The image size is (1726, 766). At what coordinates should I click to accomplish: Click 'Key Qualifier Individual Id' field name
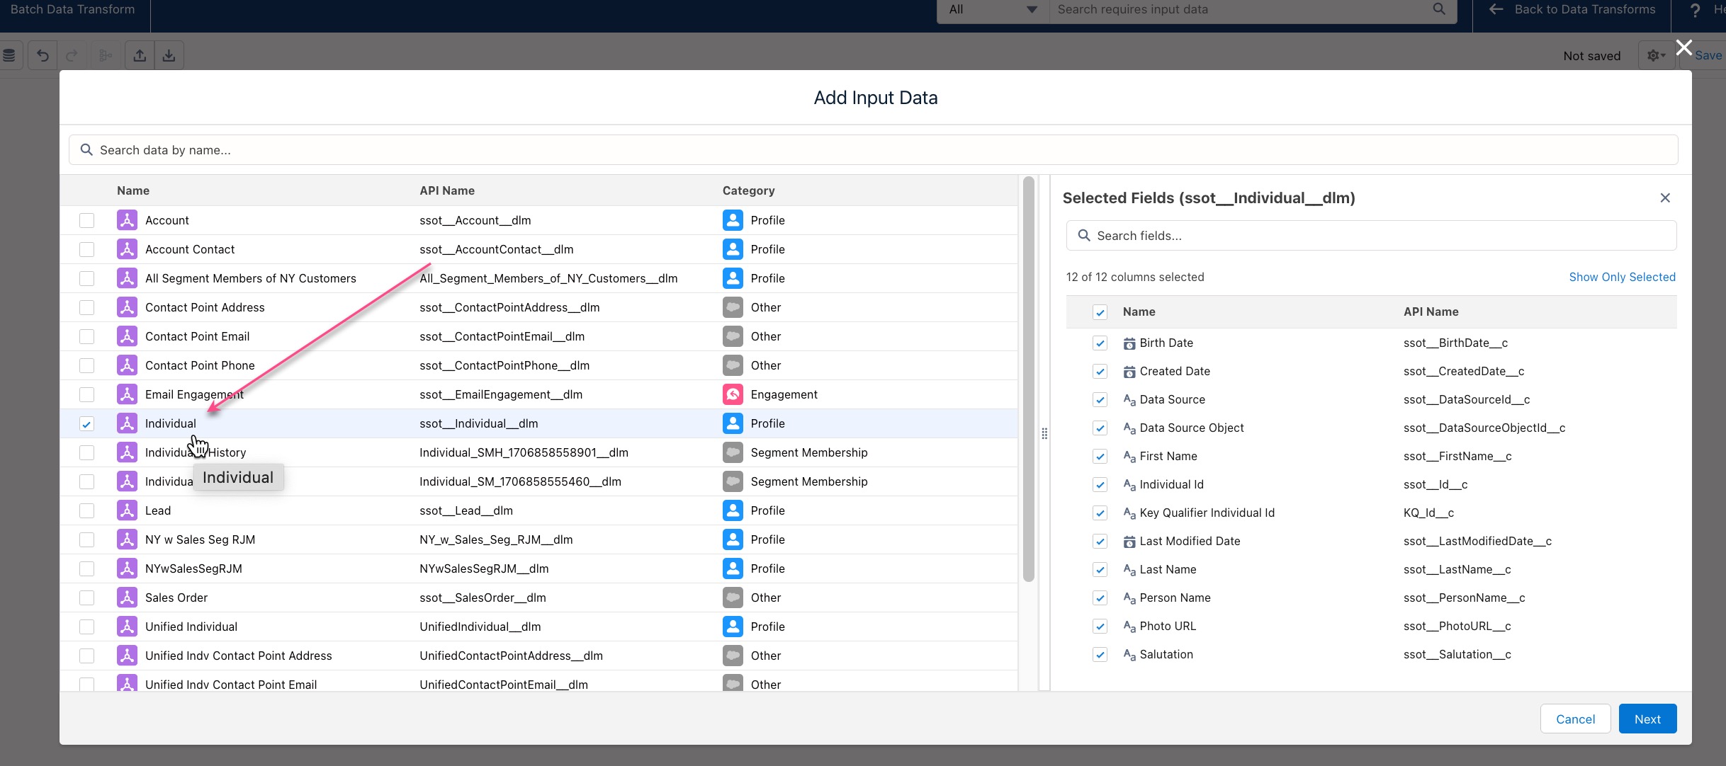tap(1207, 513)
